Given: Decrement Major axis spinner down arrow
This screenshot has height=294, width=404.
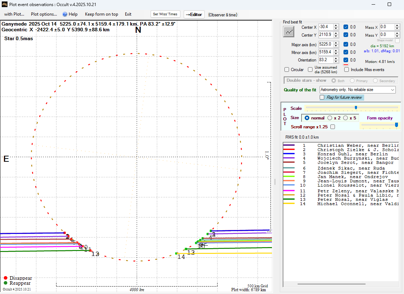Looking at the screenshot, I should click(x=336, y=46).
